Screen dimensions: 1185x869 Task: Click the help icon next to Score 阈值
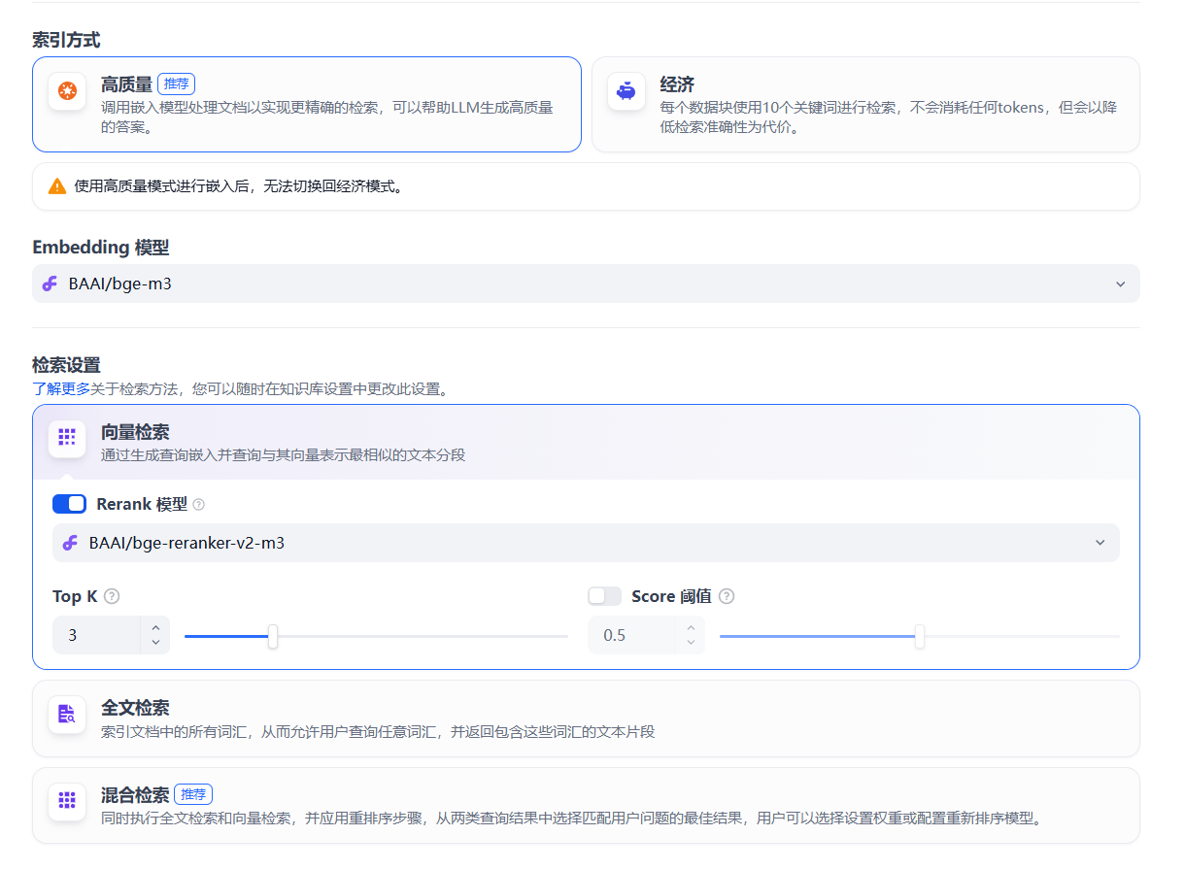(727, 596)
